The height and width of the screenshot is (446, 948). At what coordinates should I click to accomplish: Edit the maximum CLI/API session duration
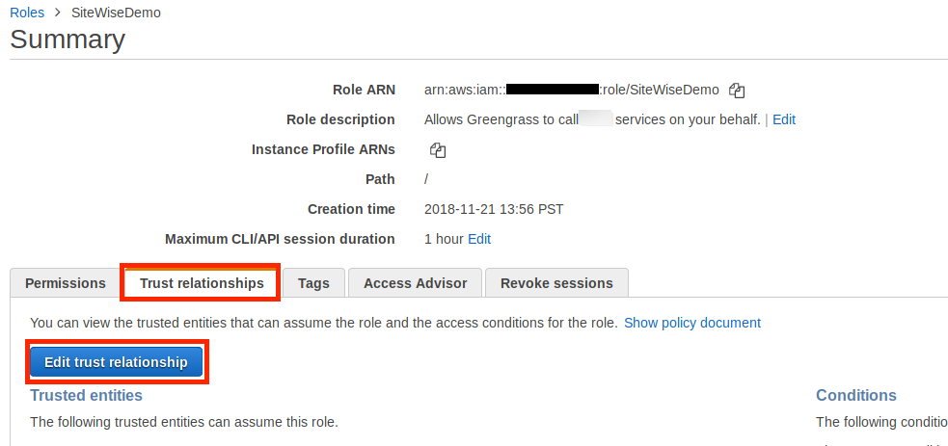click(x=479, y=239)
